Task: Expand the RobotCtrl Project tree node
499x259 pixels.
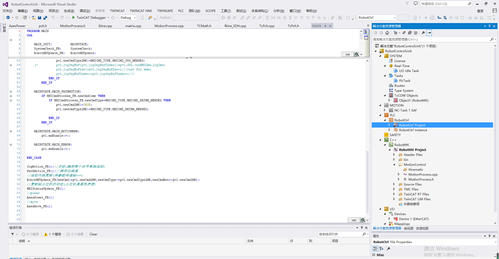Action: coord(389,125)
